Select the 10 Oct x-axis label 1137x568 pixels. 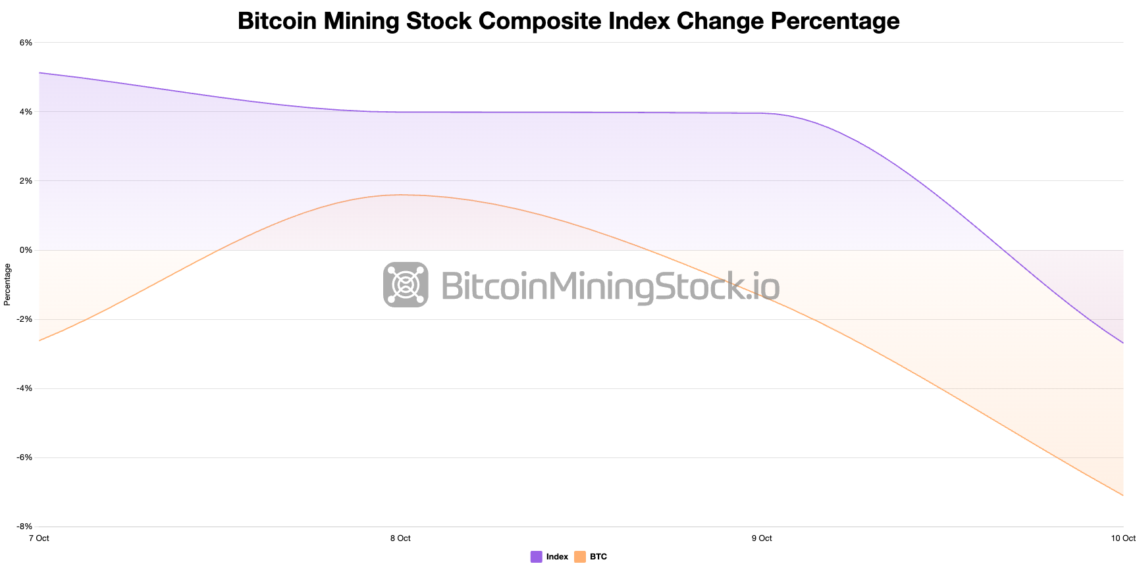1123,538
